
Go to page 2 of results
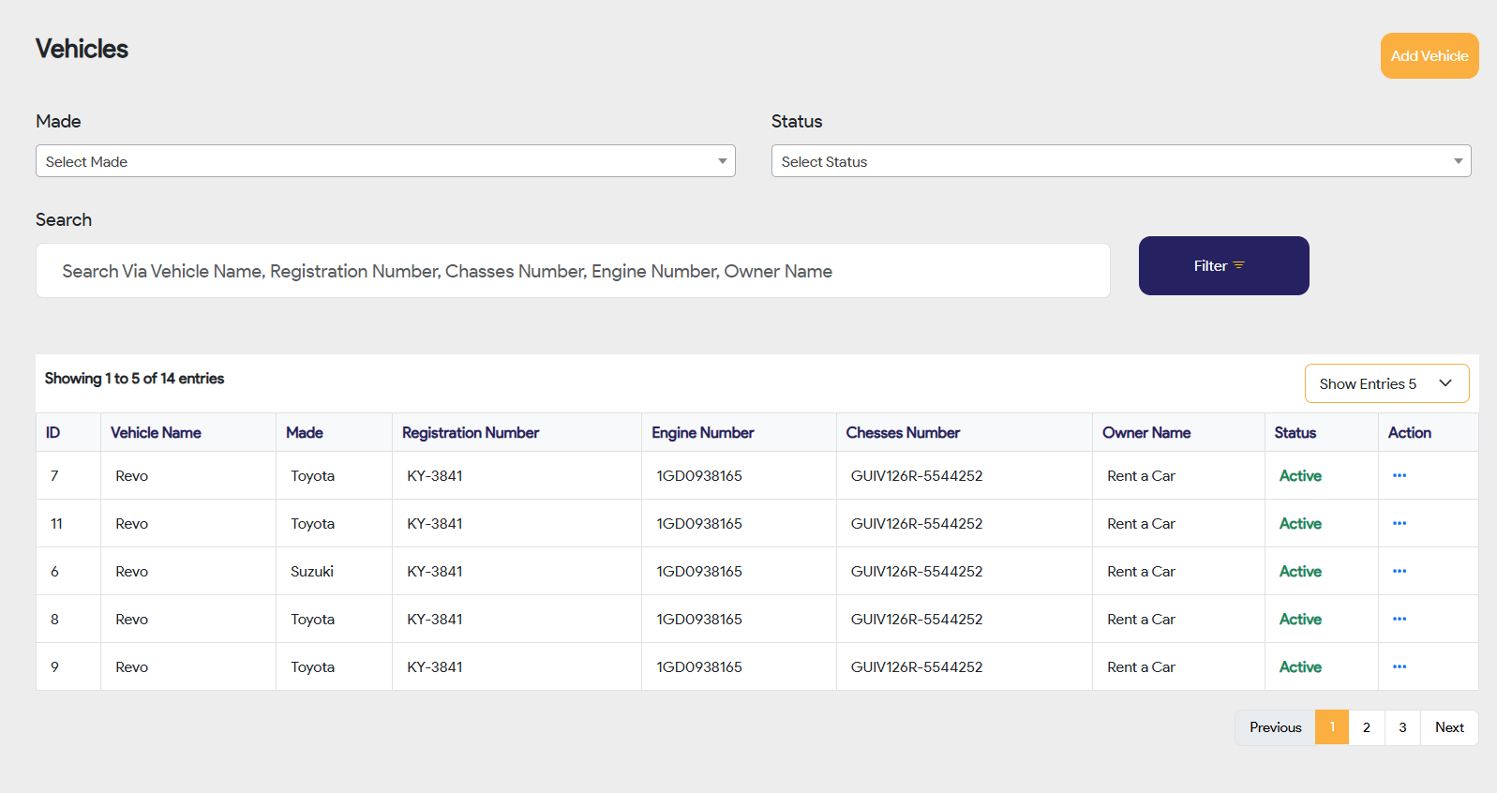(1366, 727)
